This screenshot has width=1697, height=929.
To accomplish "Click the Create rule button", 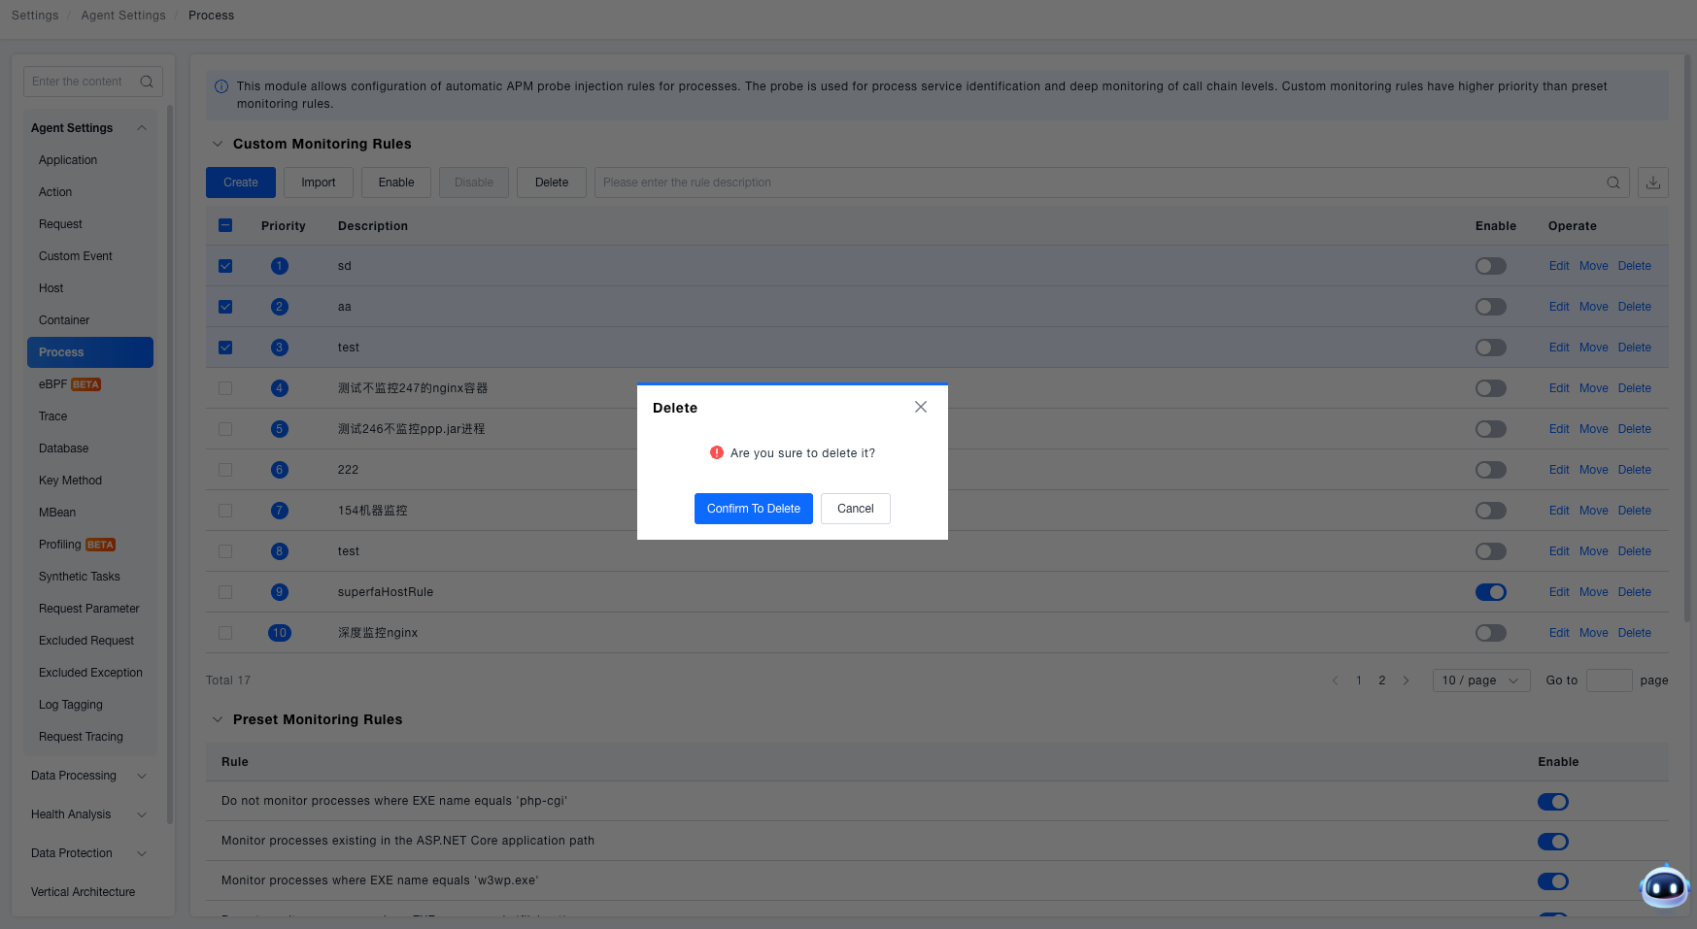I will tap(241, 182).
